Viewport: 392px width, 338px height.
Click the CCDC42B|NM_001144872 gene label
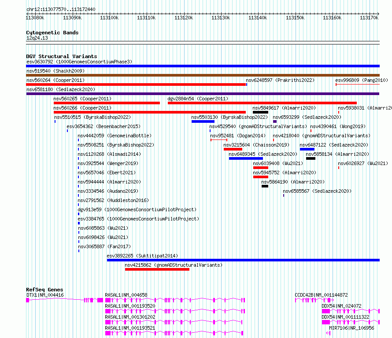pos(321,295)
